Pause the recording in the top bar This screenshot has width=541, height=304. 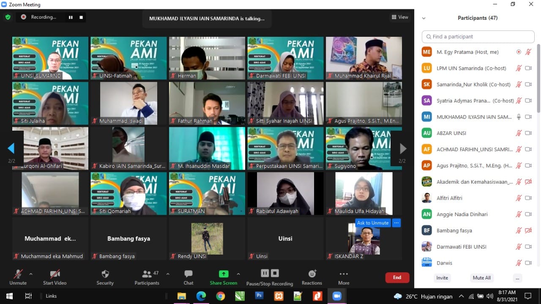pos(71,17)
